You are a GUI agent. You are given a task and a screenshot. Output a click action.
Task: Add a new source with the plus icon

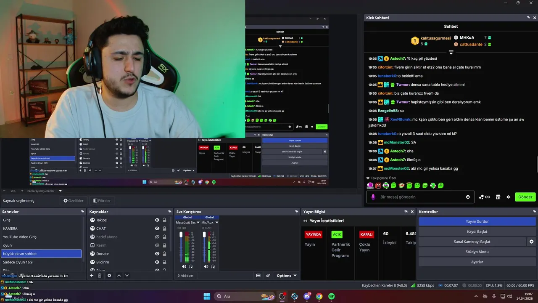(92, 276)
